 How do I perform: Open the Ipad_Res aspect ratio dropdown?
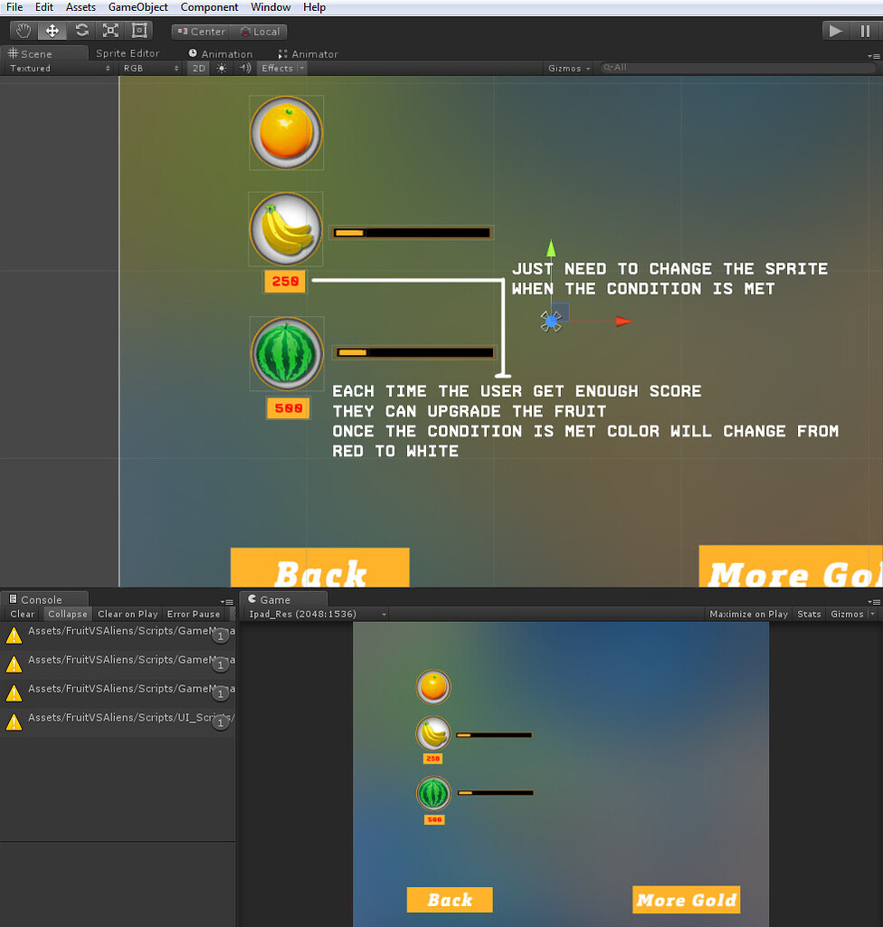tap(312, 614)
